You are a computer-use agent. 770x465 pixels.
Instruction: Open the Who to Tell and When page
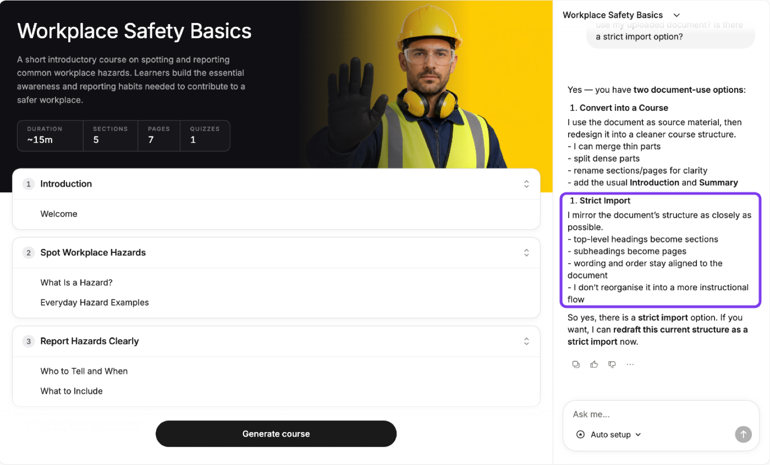84,371
